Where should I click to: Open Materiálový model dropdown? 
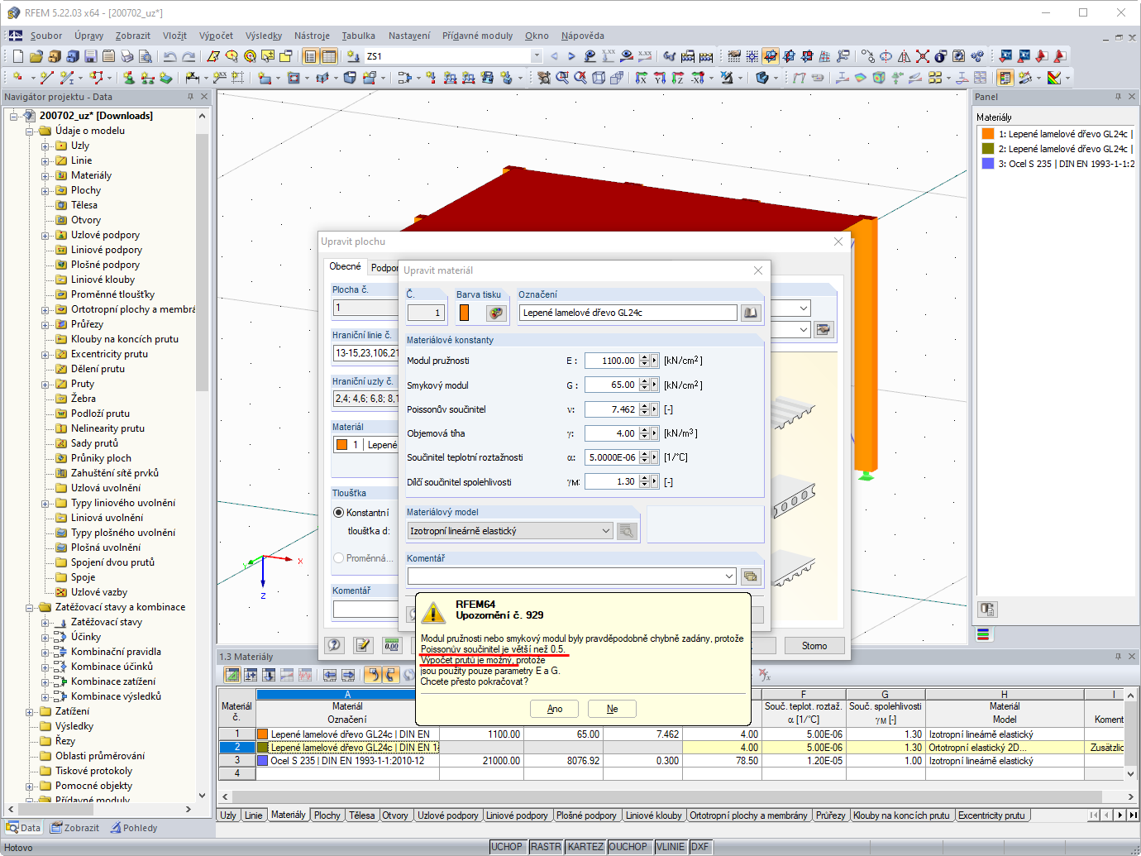[x=606, y=531]
